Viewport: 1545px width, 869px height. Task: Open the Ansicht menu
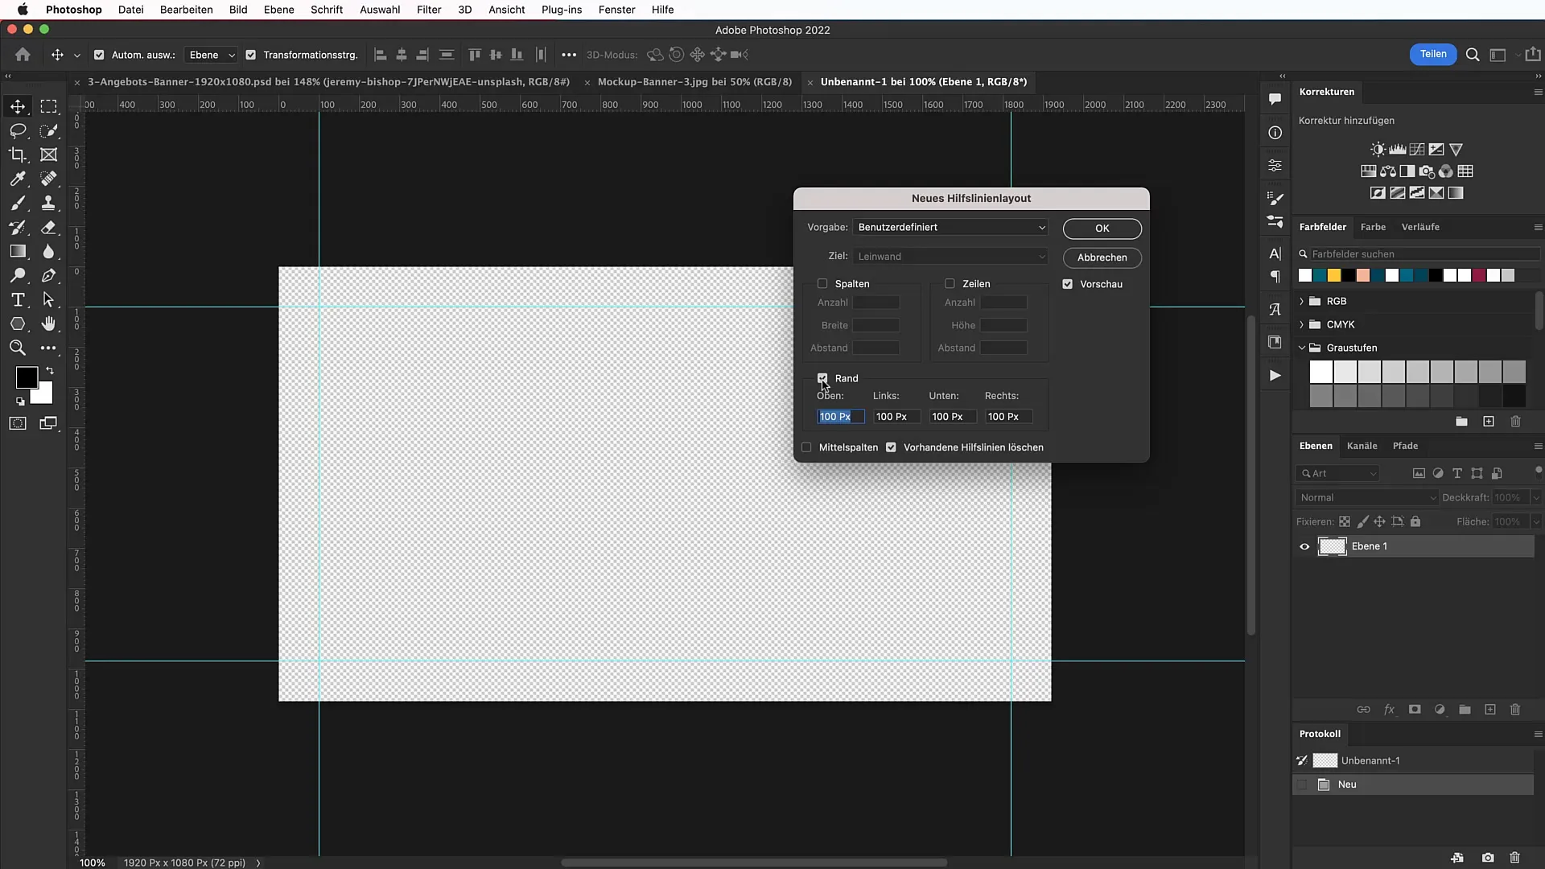coord(507,10)
